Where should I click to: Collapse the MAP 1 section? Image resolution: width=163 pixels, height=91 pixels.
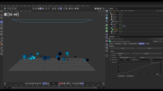110,51
